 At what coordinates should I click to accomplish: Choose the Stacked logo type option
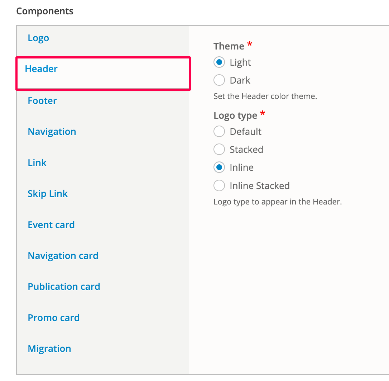click(x=219, y=150)
